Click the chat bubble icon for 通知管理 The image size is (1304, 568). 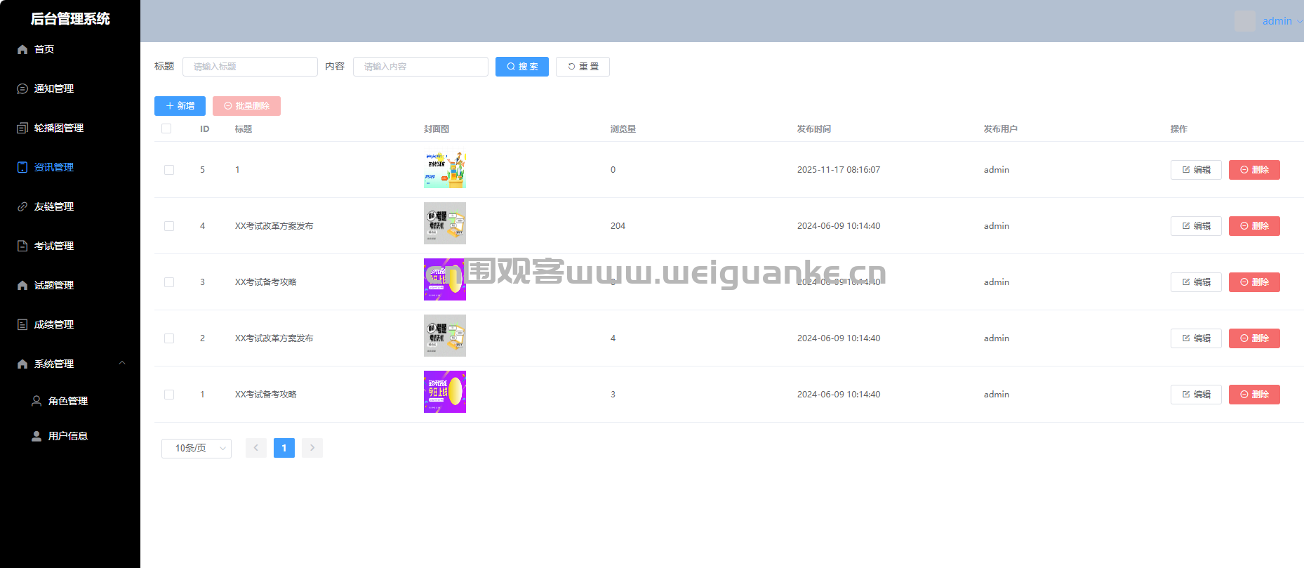pos(22,88)
